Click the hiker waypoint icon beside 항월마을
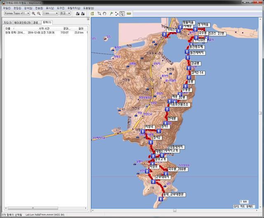Screen dimensions: 264x218 [180, 27]
